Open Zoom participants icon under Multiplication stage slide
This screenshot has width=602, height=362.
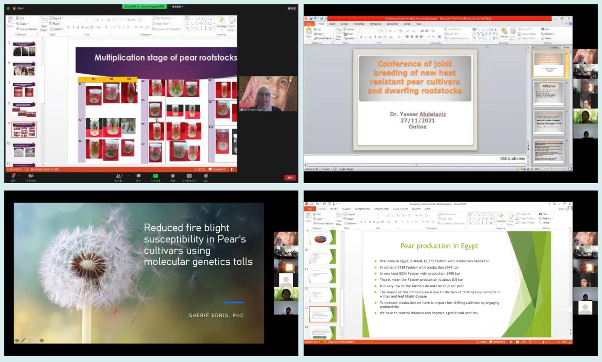click(x=119, y=176)
